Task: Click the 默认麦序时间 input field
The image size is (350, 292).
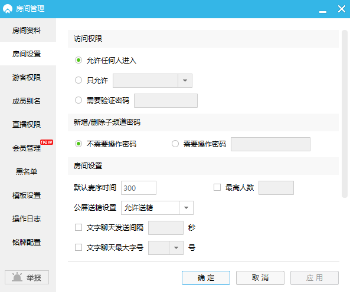Action: (x=139, y=188)
